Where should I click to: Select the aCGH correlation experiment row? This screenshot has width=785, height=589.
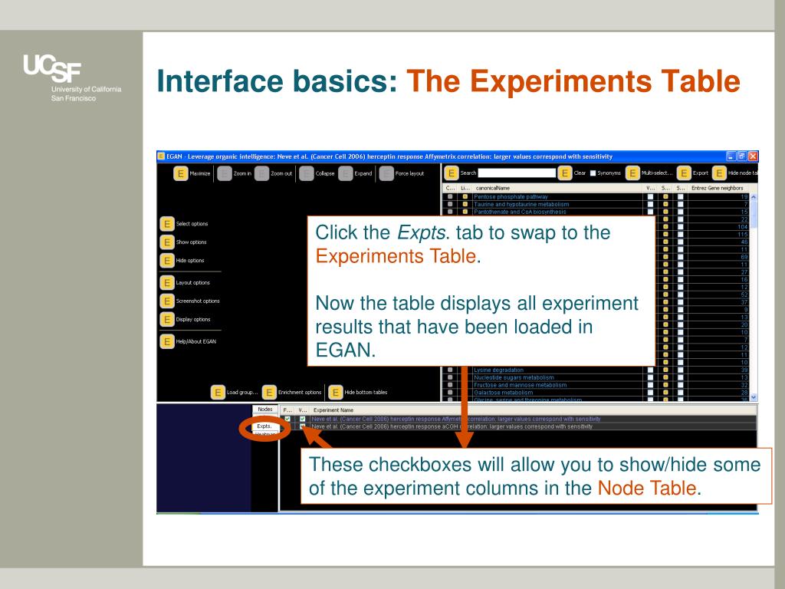pyautogui.click(x=518, y=426)
